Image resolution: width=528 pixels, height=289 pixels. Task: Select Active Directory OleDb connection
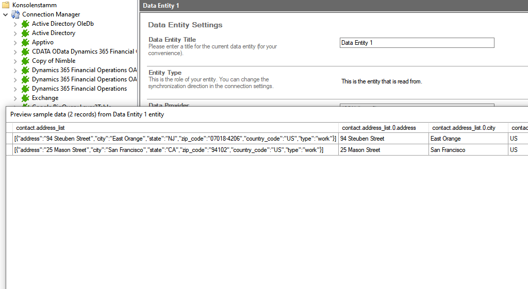click(x=62, y=24)
